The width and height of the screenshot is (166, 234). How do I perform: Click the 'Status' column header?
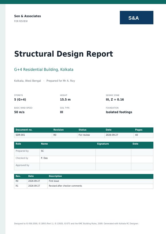click(x=91, y=130)
